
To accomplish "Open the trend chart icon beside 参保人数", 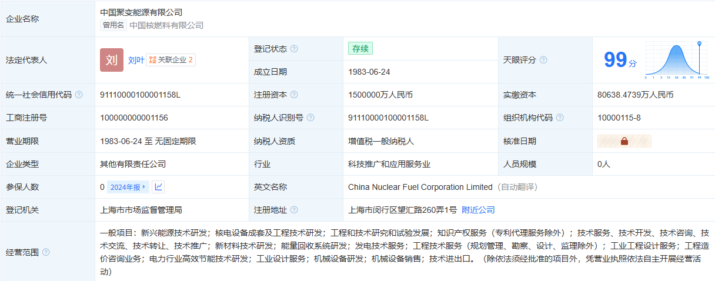I will (158, 187).
